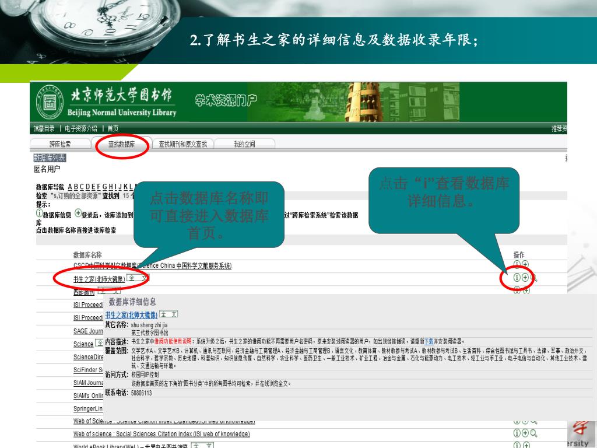Click the add plus icon in CSCD row
Image resolution: width=597 pixels, height=448 pixels.
(525, 264)
